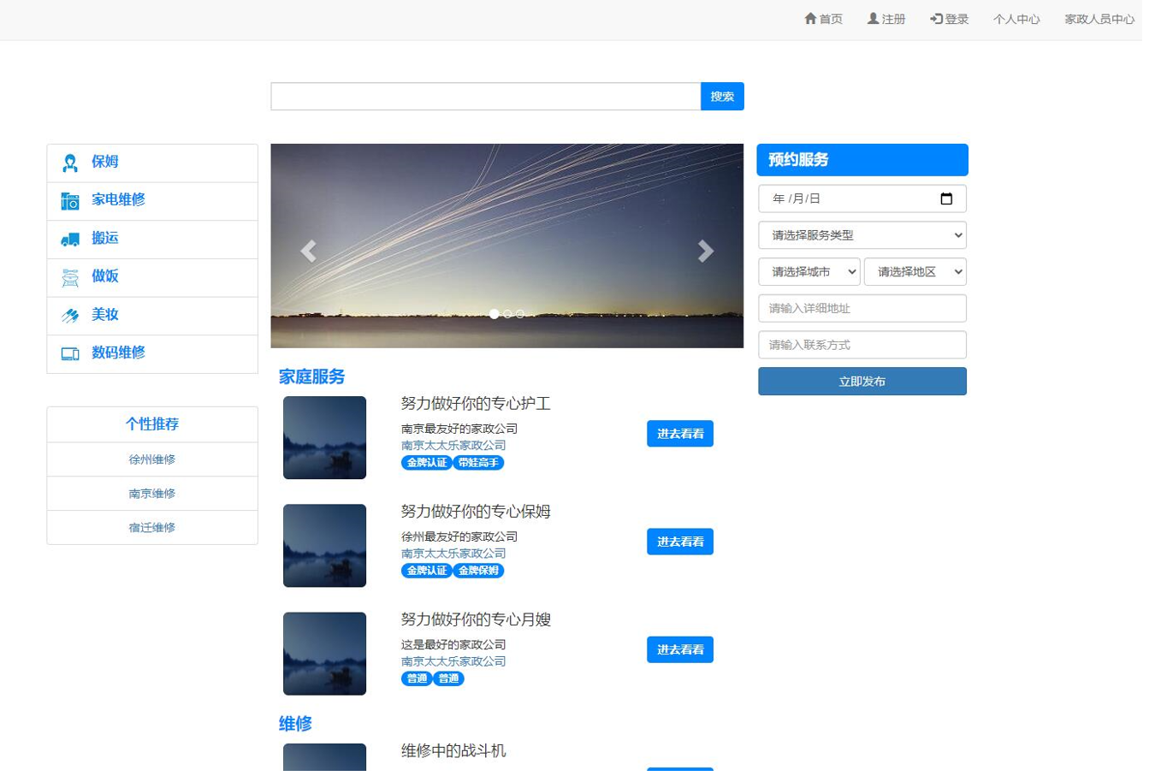Image resolution: width=1149 pixels, height=776 pixels.
Task: Select 数码维修 category in sidebar
Action: click(x=153, y=355)
